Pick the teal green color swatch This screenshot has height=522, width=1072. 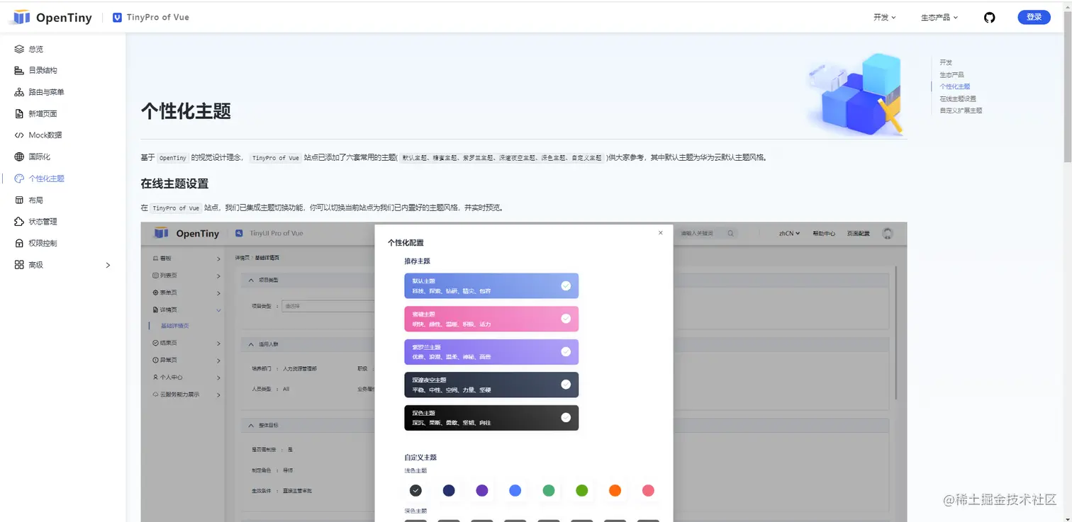point(549,490)
